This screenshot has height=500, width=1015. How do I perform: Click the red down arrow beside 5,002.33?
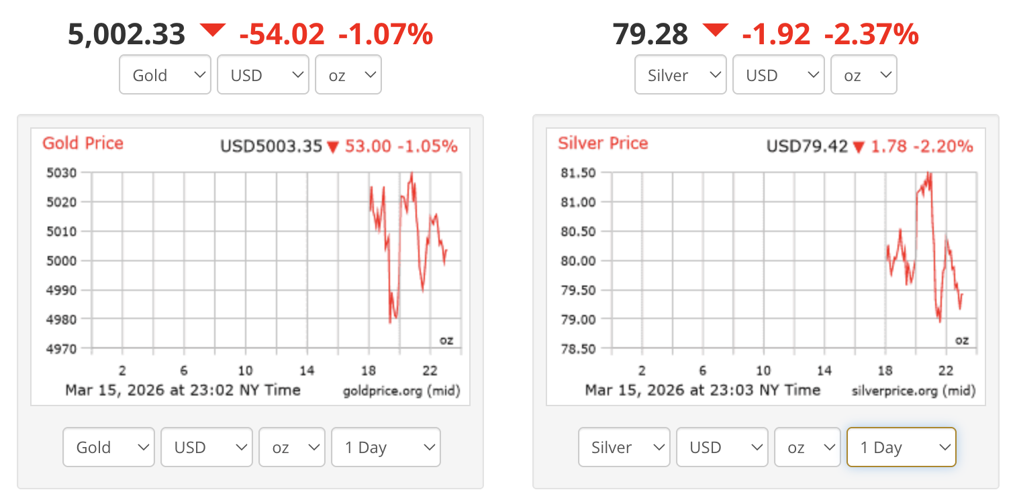213,30
